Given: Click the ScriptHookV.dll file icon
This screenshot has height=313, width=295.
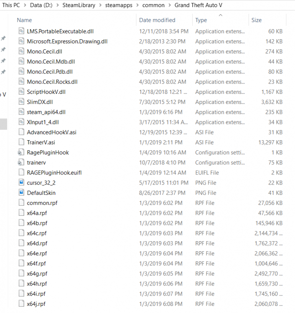Looking at the screenshot, I should [x=21, y=92].
